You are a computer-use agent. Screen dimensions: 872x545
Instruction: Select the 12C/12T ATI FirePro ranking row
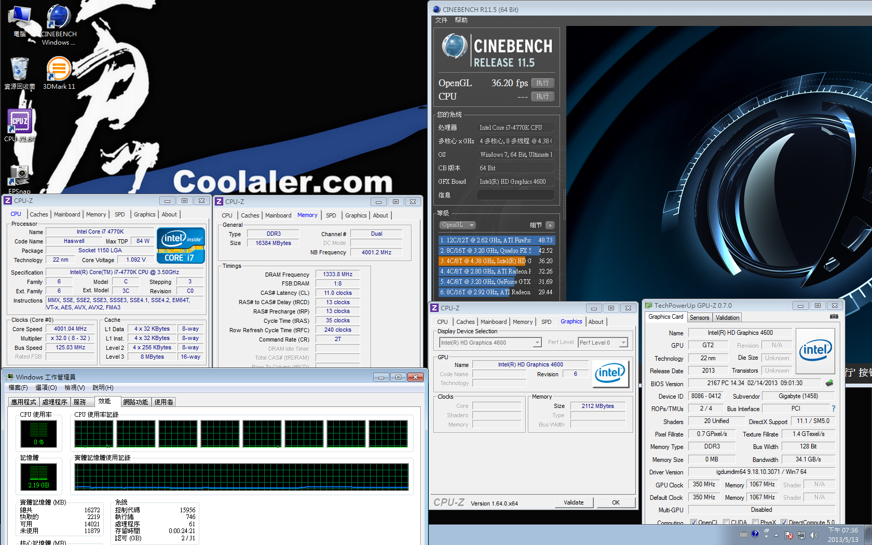[497, 240]
